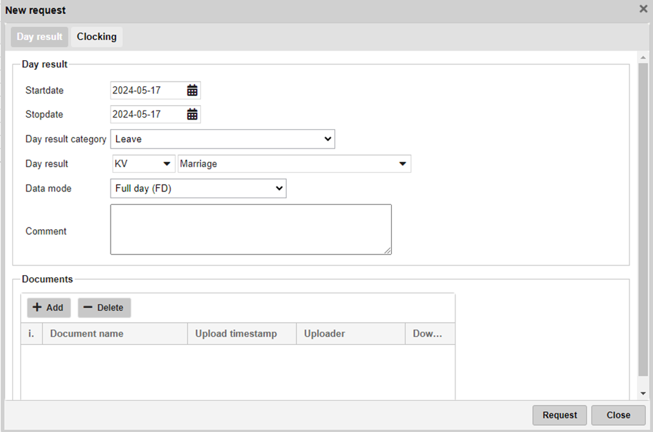Expand the Day result category dropdown
The width and height of the screenshot is (653, 432).
coord(223,139)
